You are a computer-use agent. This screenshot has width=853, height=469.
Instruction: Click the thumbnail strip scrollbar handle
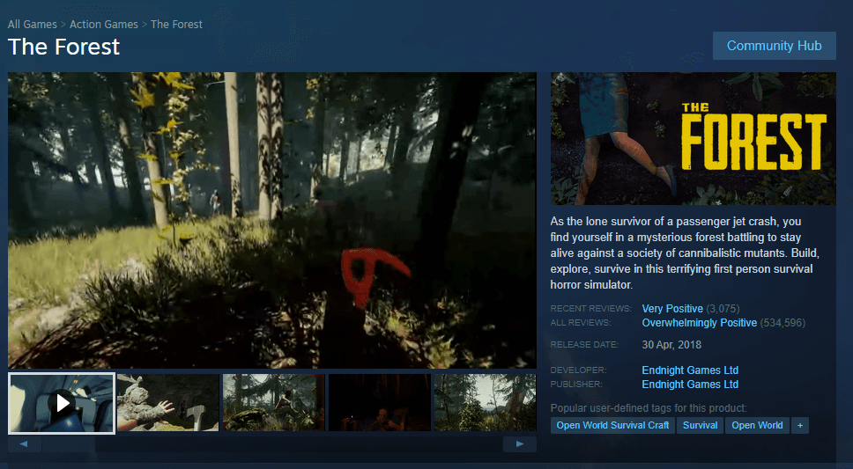point(69,444)
